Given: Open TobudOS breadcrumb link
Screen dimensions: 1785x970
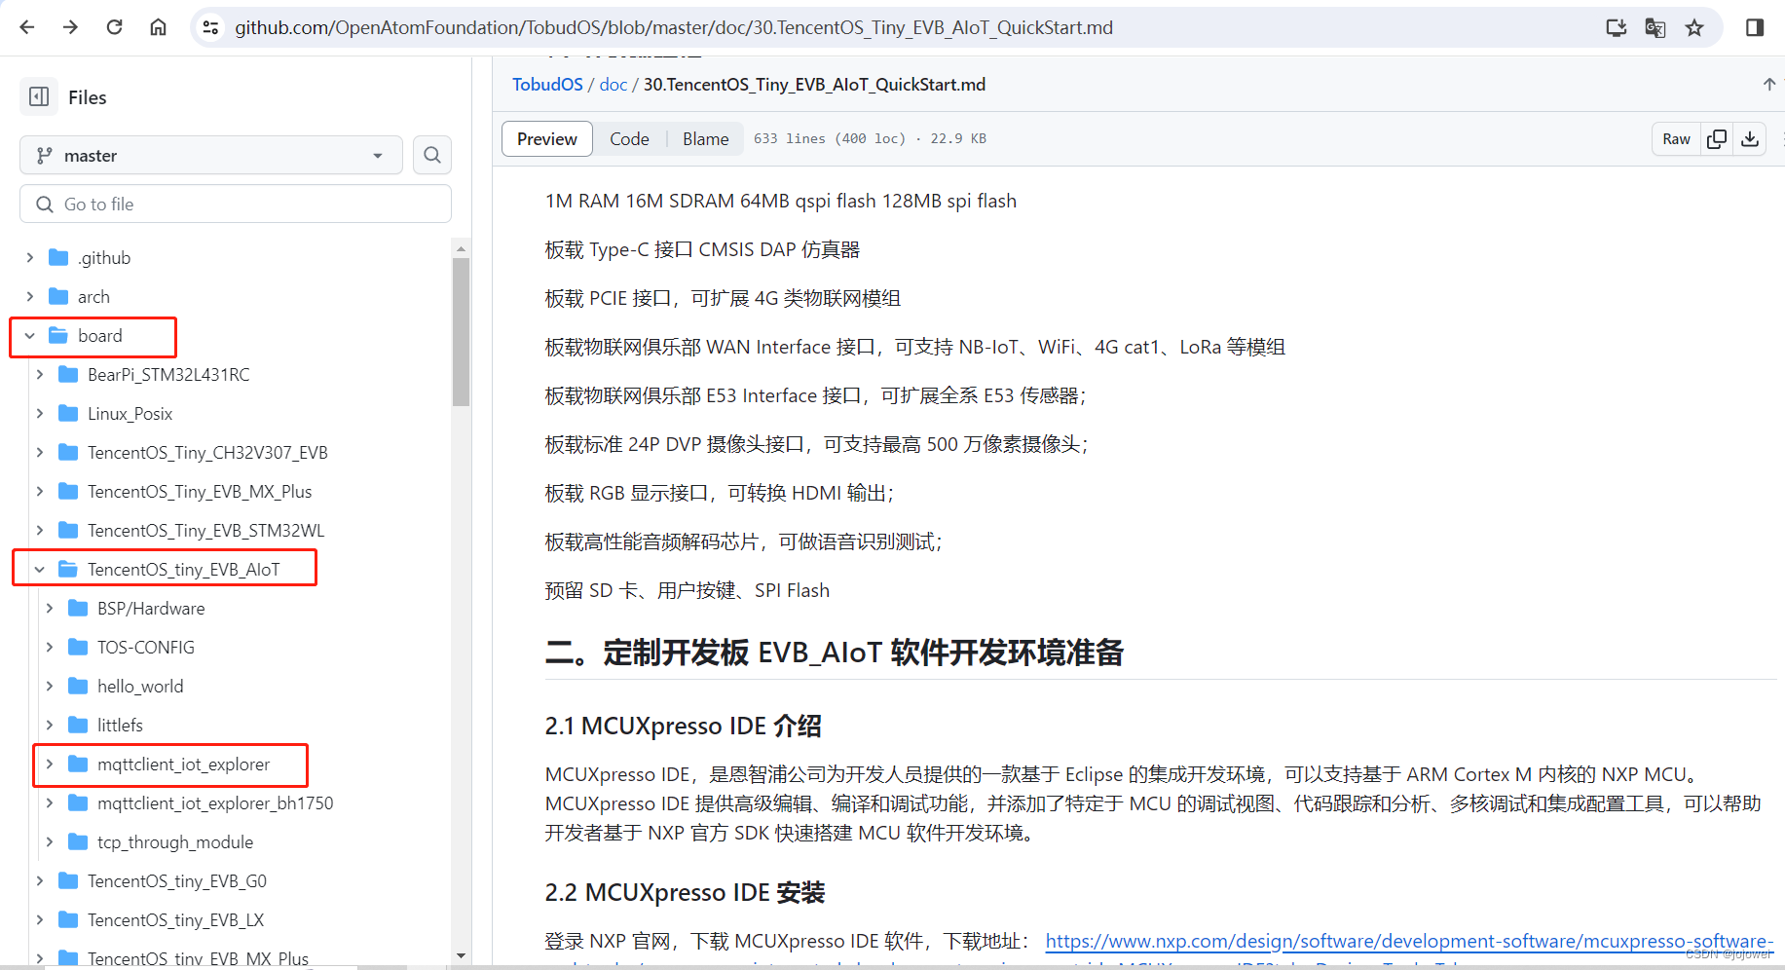Looking at the screenshot, I should click(547, 85).
